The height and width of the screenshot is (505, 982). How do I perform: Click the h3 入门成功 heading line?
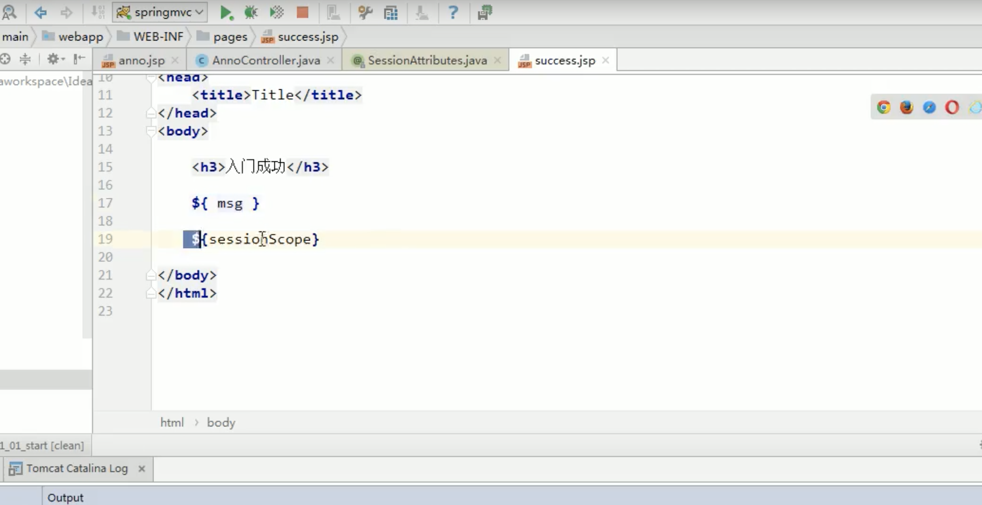click(x=260, y=167)
